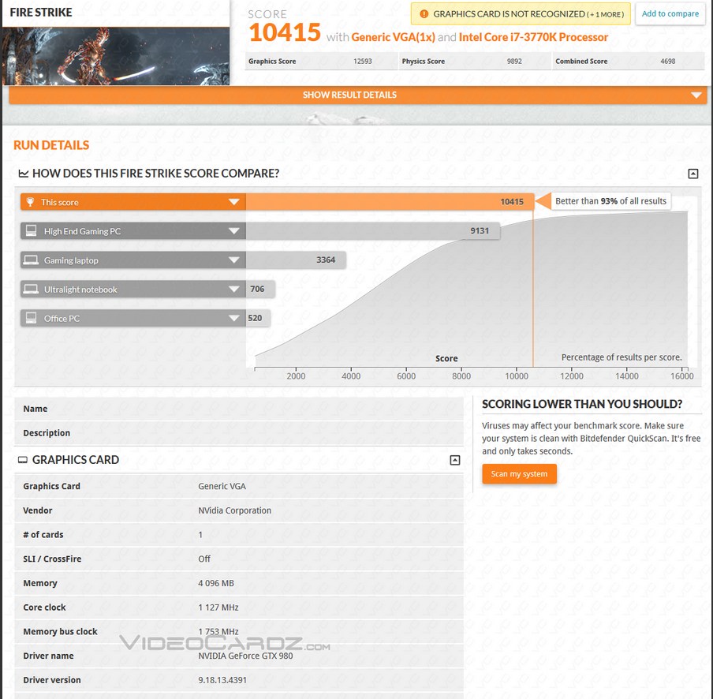713x699 pixels.
Task: Collapse the GRAPHICS CARD section
Action: point(455,460)
